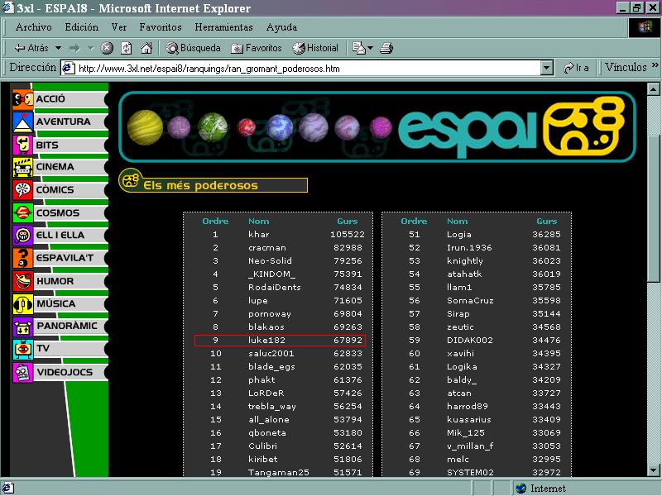The height and width of the screenshot is (496, 662).
Task: Go back with the Atrás button
Action: (x=31, y=48)
